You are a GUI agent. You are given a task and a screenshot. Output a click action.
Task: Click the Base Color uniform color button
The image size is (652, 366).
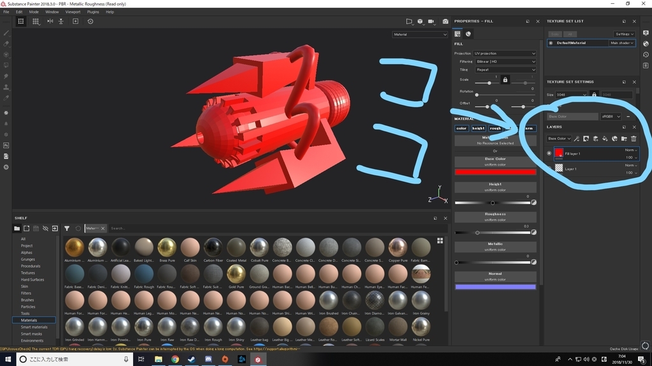pos(495,161)
